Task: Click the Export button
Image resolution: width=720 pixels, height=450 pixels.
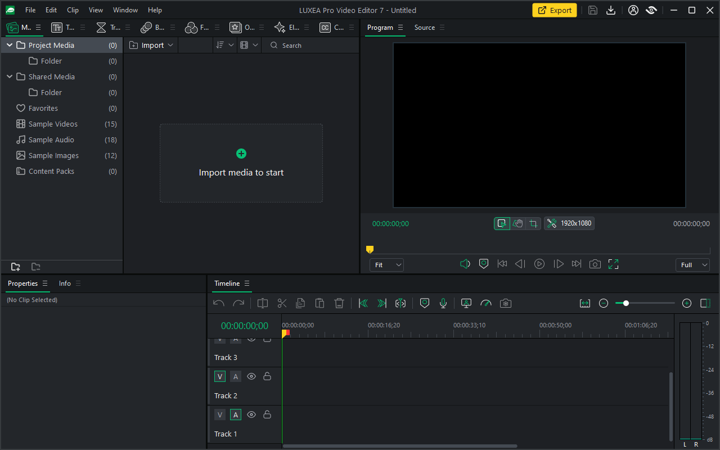Action: click(554, 10)
